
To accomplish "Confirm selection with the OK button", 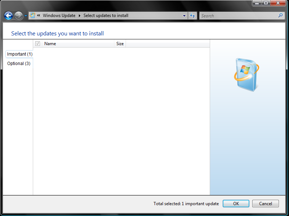I will click(236, 204).
